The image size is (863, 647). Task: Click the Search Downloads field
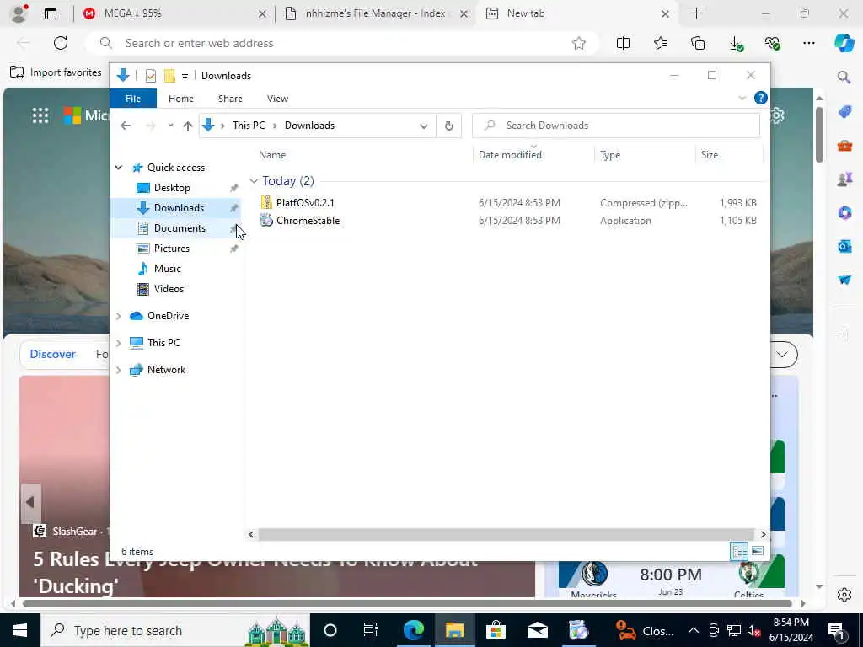point(616,126)
